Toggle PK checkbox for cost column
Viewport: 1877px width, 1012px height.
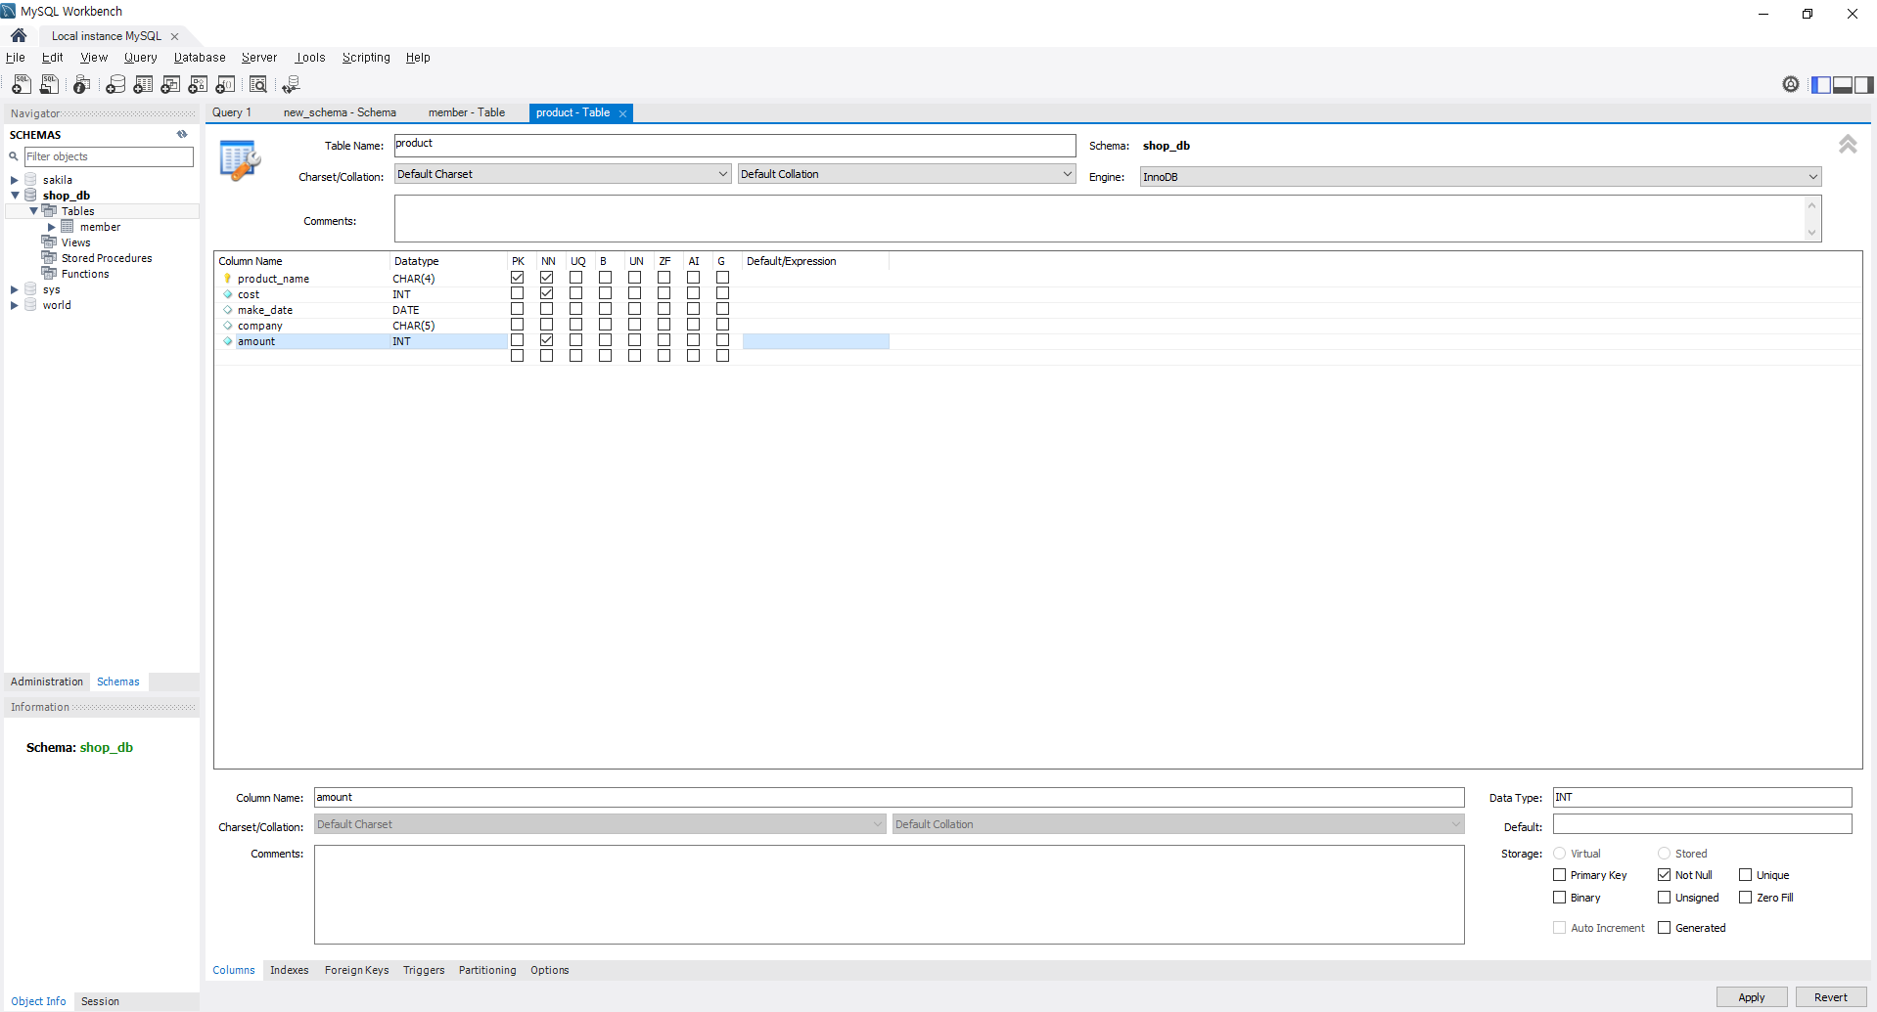pyautogui.click(x=517, y=293)
